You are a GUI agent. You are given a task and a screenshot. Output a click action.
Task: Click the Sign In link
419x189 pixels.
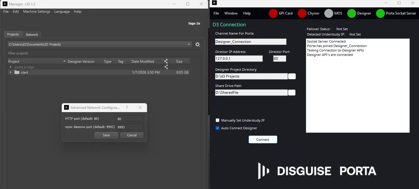pos(194,23)
